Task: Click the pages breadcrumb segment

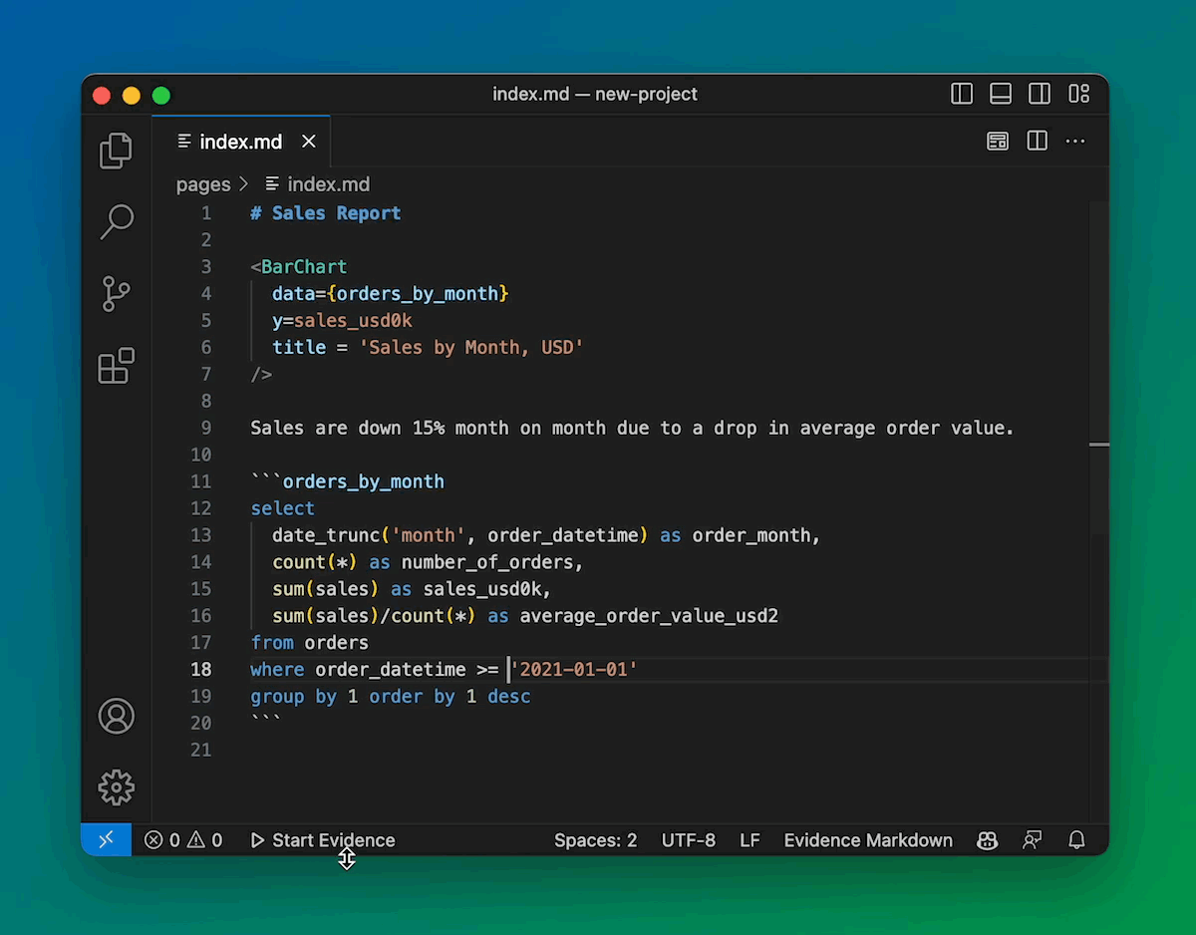Action: (203, 184)
